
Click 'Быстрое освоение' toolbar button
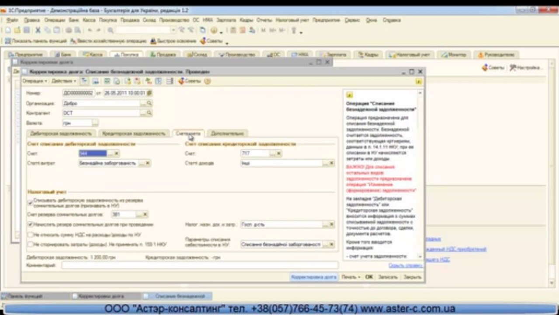(173, 41)
